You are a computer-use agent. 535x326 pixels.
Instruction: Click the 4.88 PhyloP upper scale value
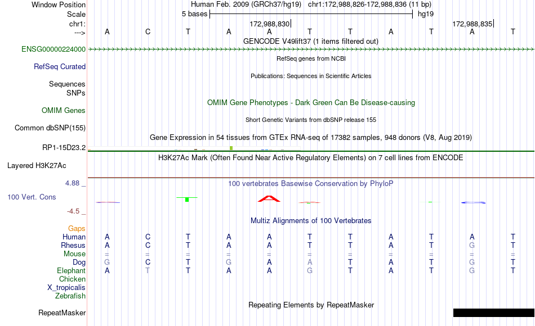point(72,183)
